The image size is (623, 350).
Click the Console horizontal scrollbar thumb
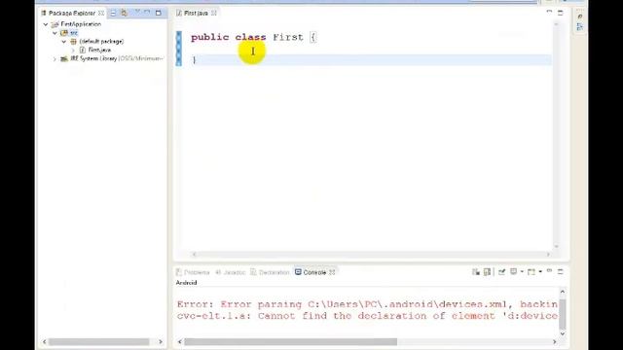coord(290,341)
